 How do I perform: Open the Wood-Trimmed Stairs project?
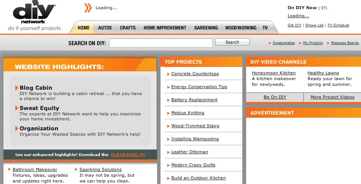[x=195, y=126]
